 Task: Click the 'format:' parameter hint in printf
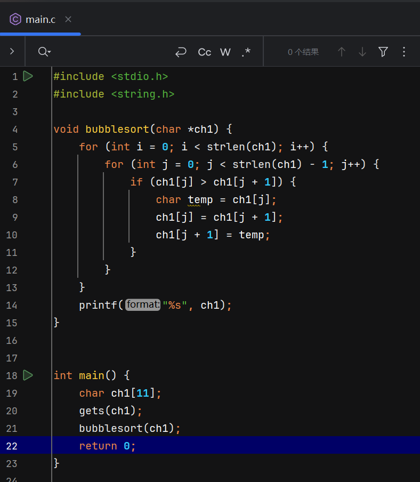[142, 305]
